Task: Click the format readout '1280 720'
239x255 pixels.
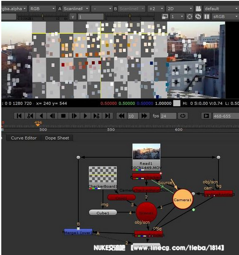Action: pos(22,103)
